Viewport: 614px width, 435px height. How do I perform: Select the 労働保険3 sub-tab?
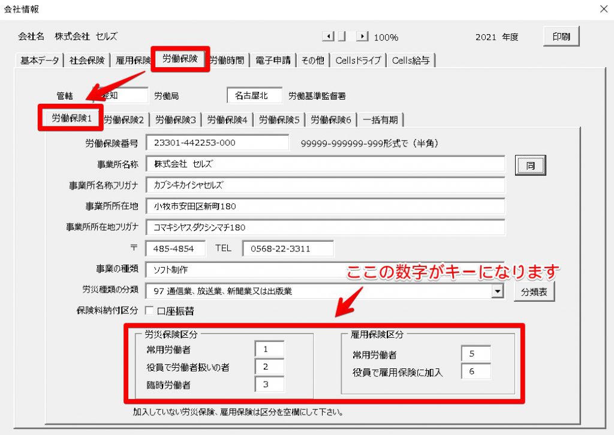pyautogui.click(x=176, y=120)
